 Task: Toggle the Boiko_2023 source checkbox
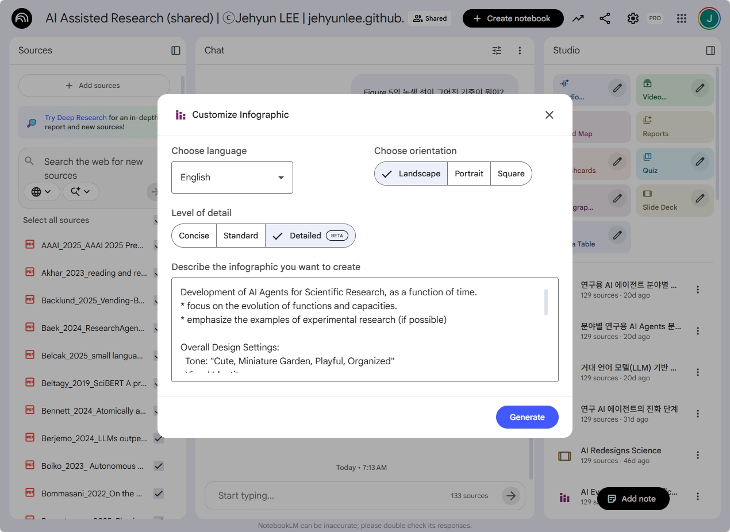pyautogui.click(x=159, y=466)
